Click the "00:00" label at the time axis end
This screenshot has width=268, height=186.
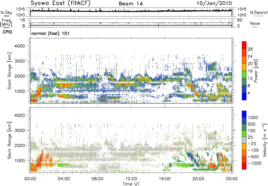tap(231, 179)
